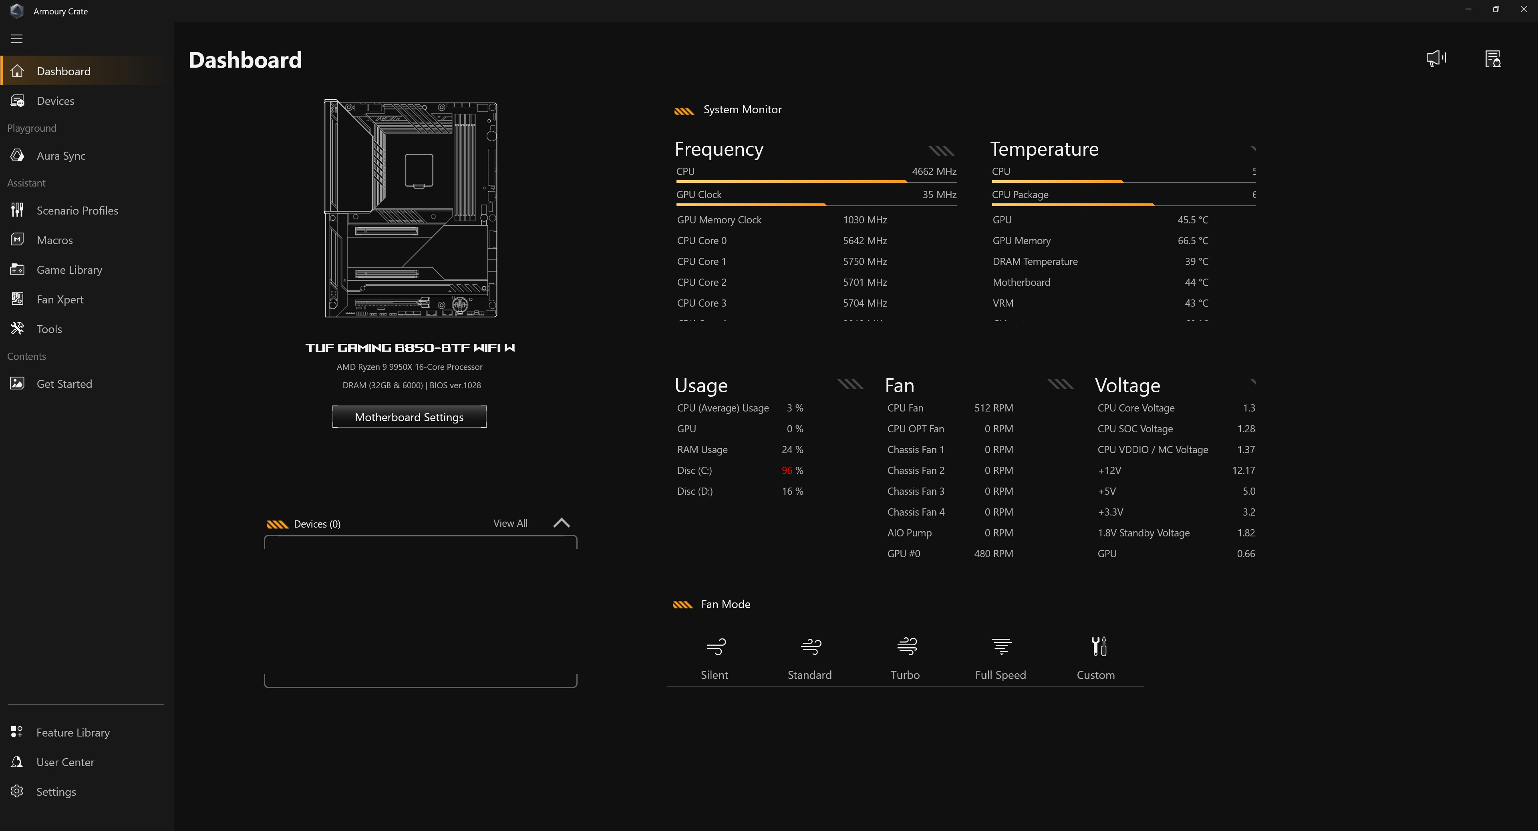Open Feature Library label

(73, 732)
